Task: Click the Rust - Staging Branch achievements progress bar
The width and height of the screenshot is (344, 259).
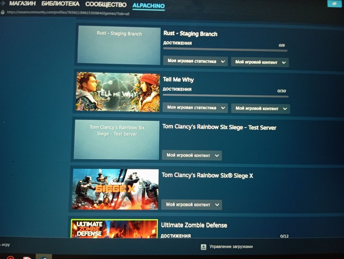Action: tap(225, 50)
